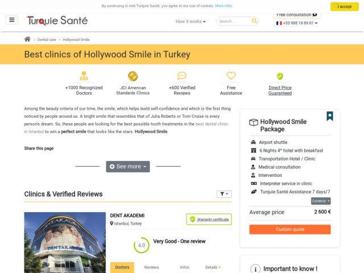
Task: Click the Free Assistance heart icon
Action: pyautogui.click(x=231, y=76)
